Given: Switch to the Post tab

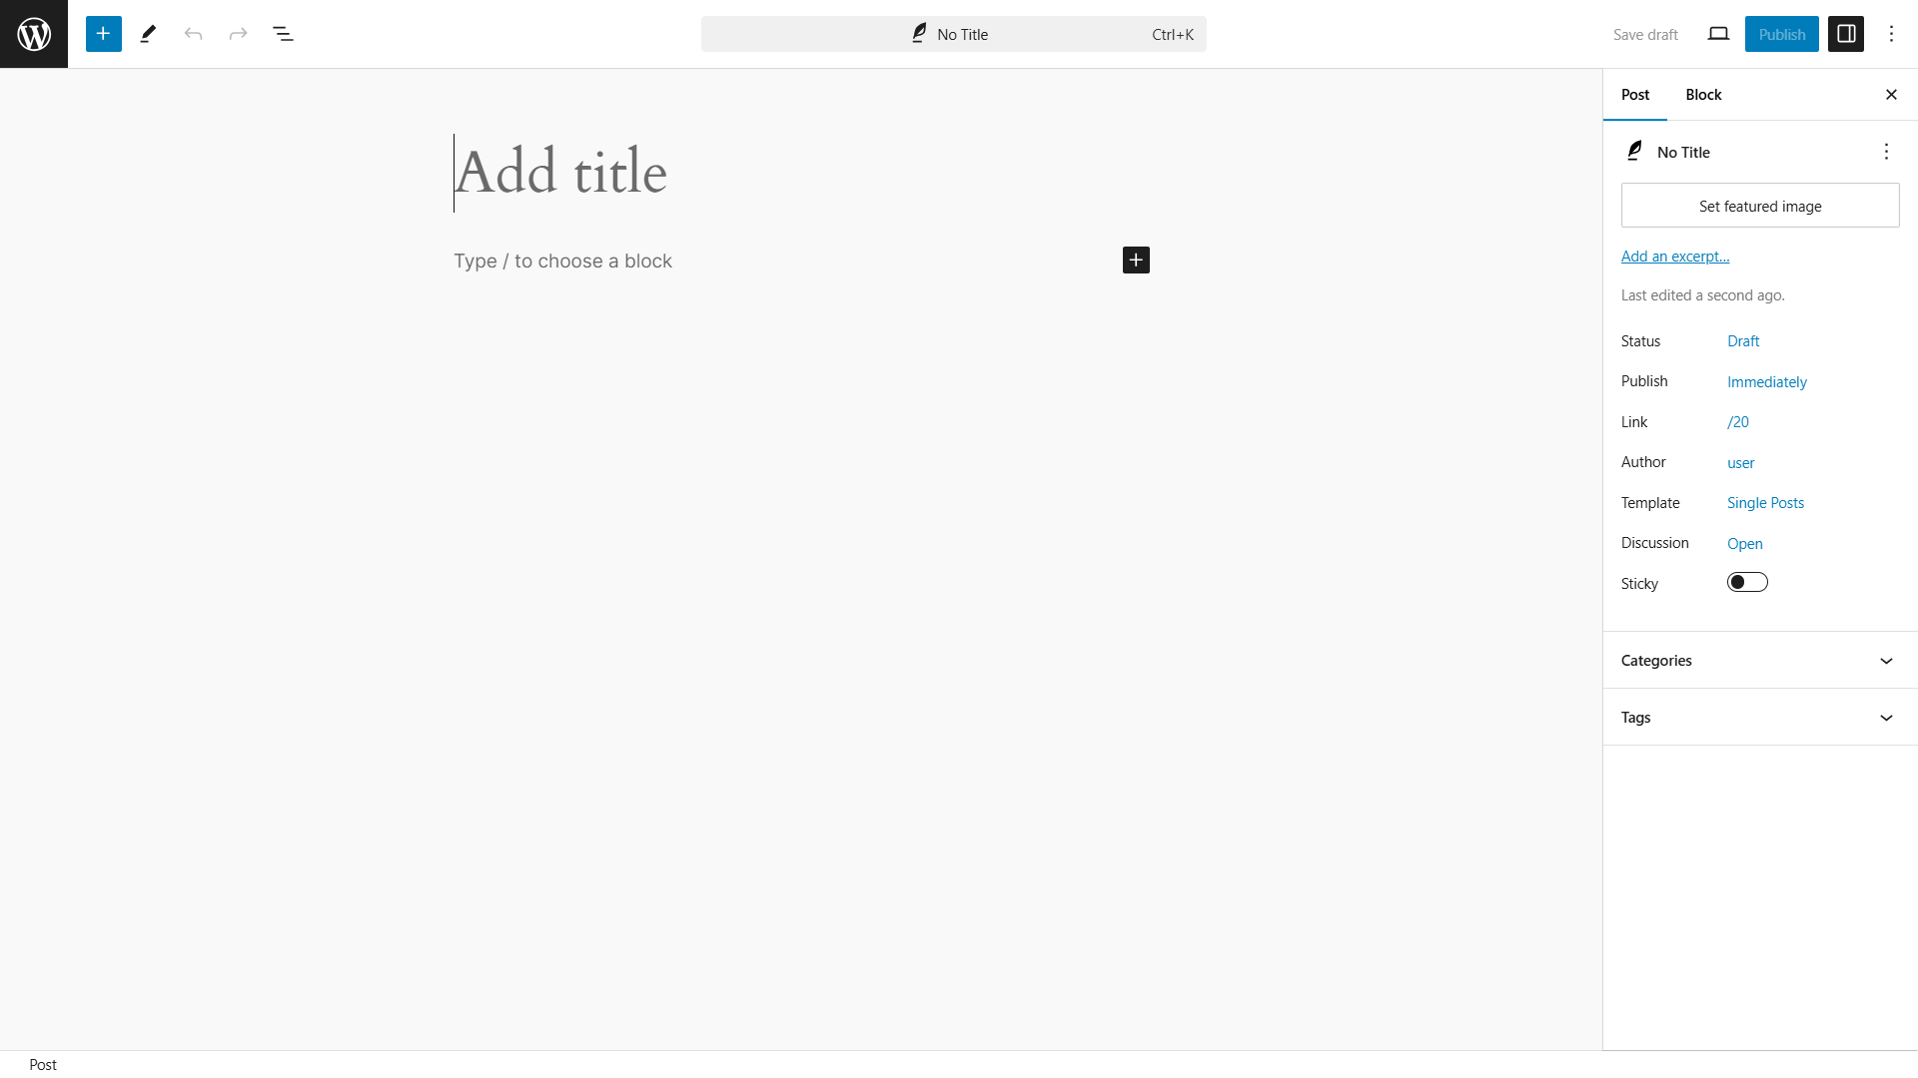Looking at the screenshot, I should click(x=1634, y=94).
